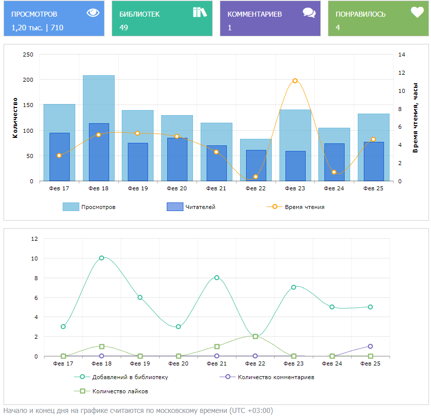Open the Просмотров stat card
Image resolution: width=431 pixels, height=416 pixels.
[54, 19]
